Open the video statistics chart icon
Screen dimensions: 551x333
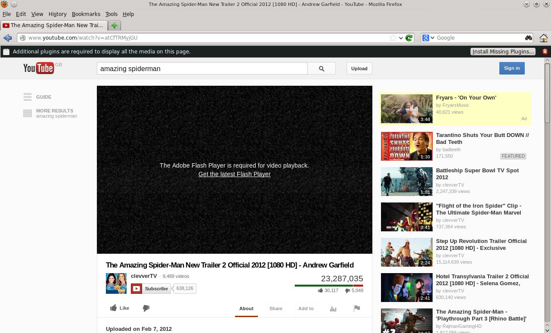point(333,308)
